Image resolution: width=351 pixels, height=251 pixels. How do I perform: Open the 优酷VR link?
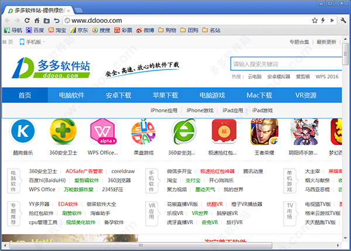215,204
